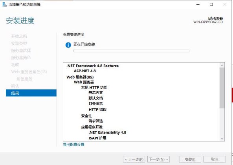Click the 安装(I) button
This screenshot has height=165, width=233.
pyautogui.click(x=190, y=159)
